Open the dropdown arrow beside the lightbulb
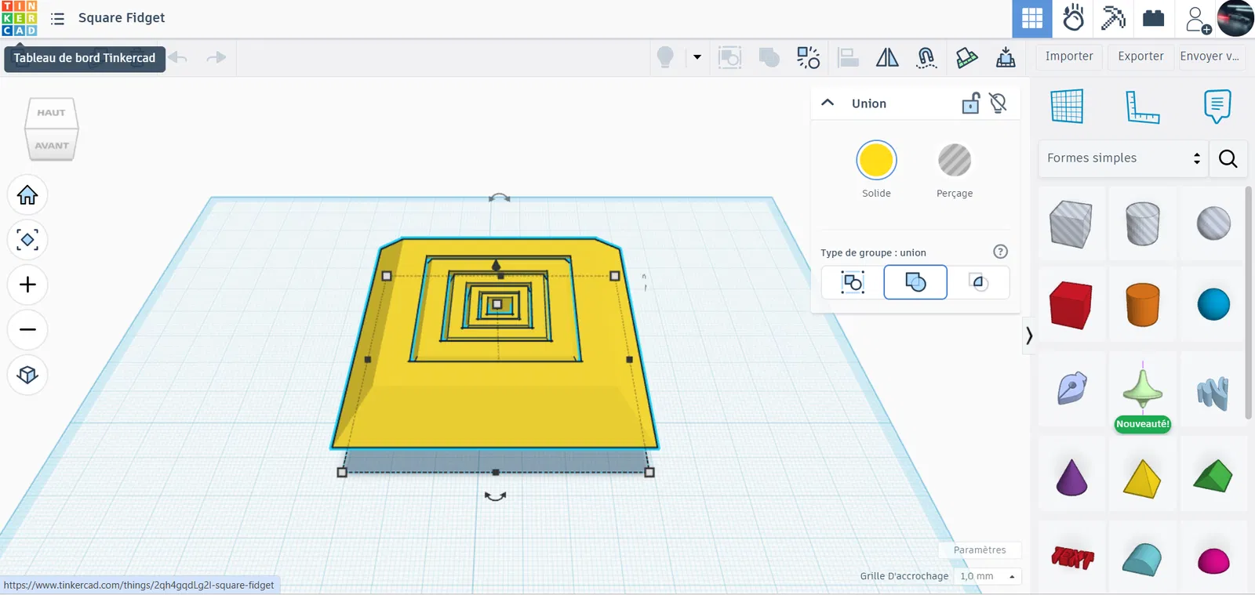The width and height of the screenshot is (1255, 595). pos(697,57)
